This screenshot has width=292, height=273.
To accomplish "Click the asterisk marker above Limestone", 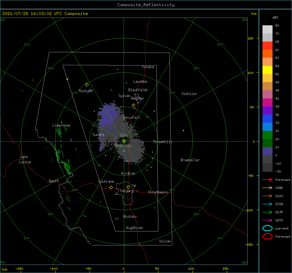I will (x=61, y=122).
